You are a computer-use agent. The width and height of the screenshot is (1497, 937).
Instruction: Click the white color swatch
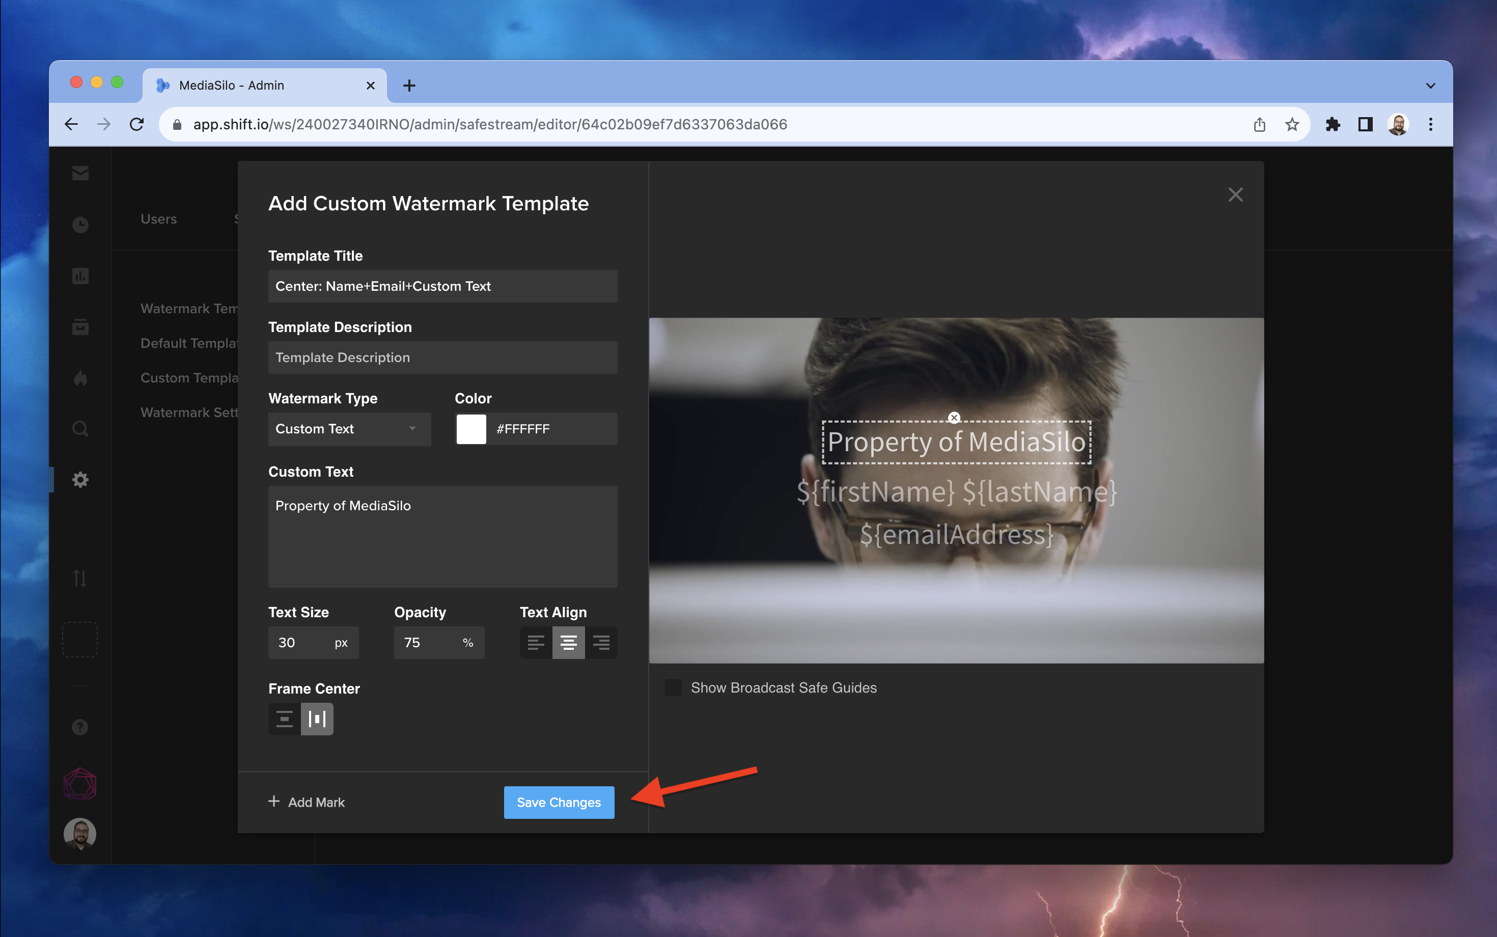point(471,429)
